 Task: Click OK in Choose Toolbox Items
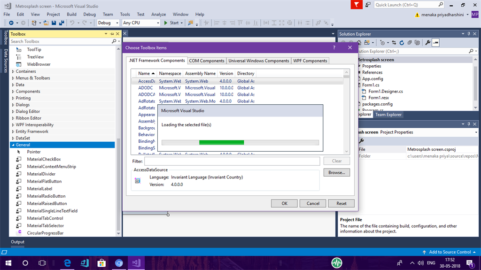pos(284,203)
